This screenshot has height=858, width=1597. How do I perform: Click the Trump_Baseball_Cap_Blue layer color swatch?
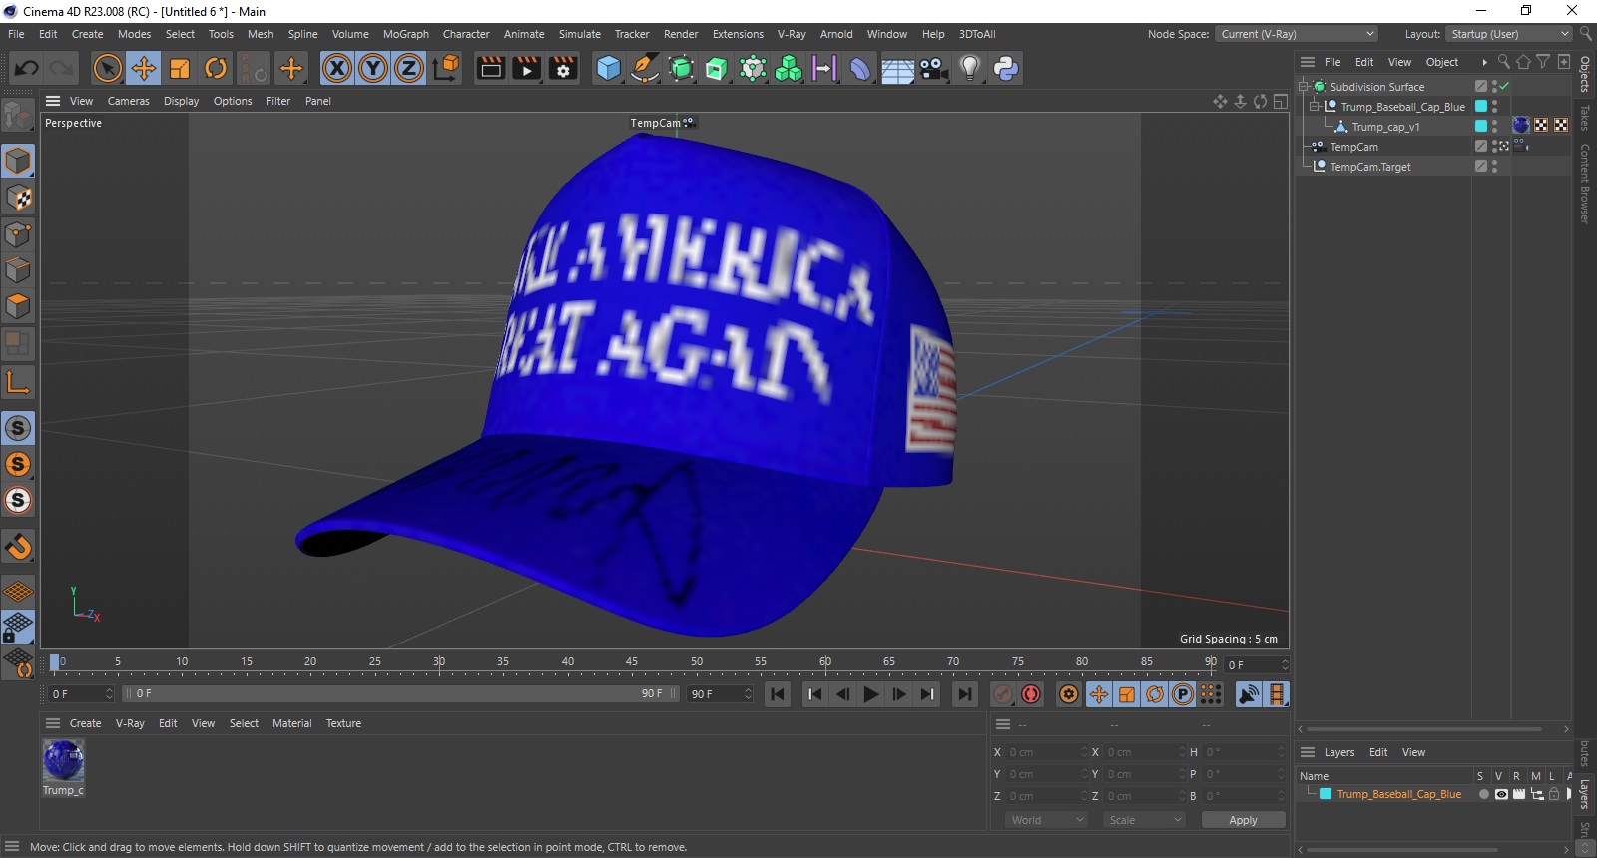click(x=1326, y=794)
